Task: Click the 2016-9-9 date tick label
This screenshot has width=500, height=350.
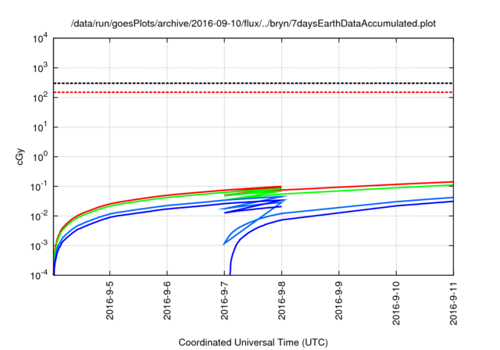Action: click(x=338, y=301)
